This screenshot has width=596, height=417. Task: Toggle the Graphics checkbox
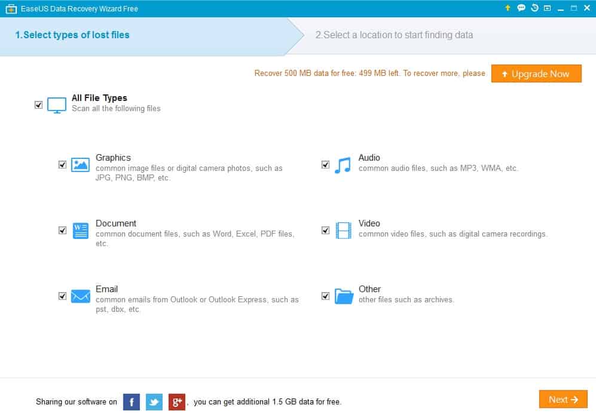point(62,164)
